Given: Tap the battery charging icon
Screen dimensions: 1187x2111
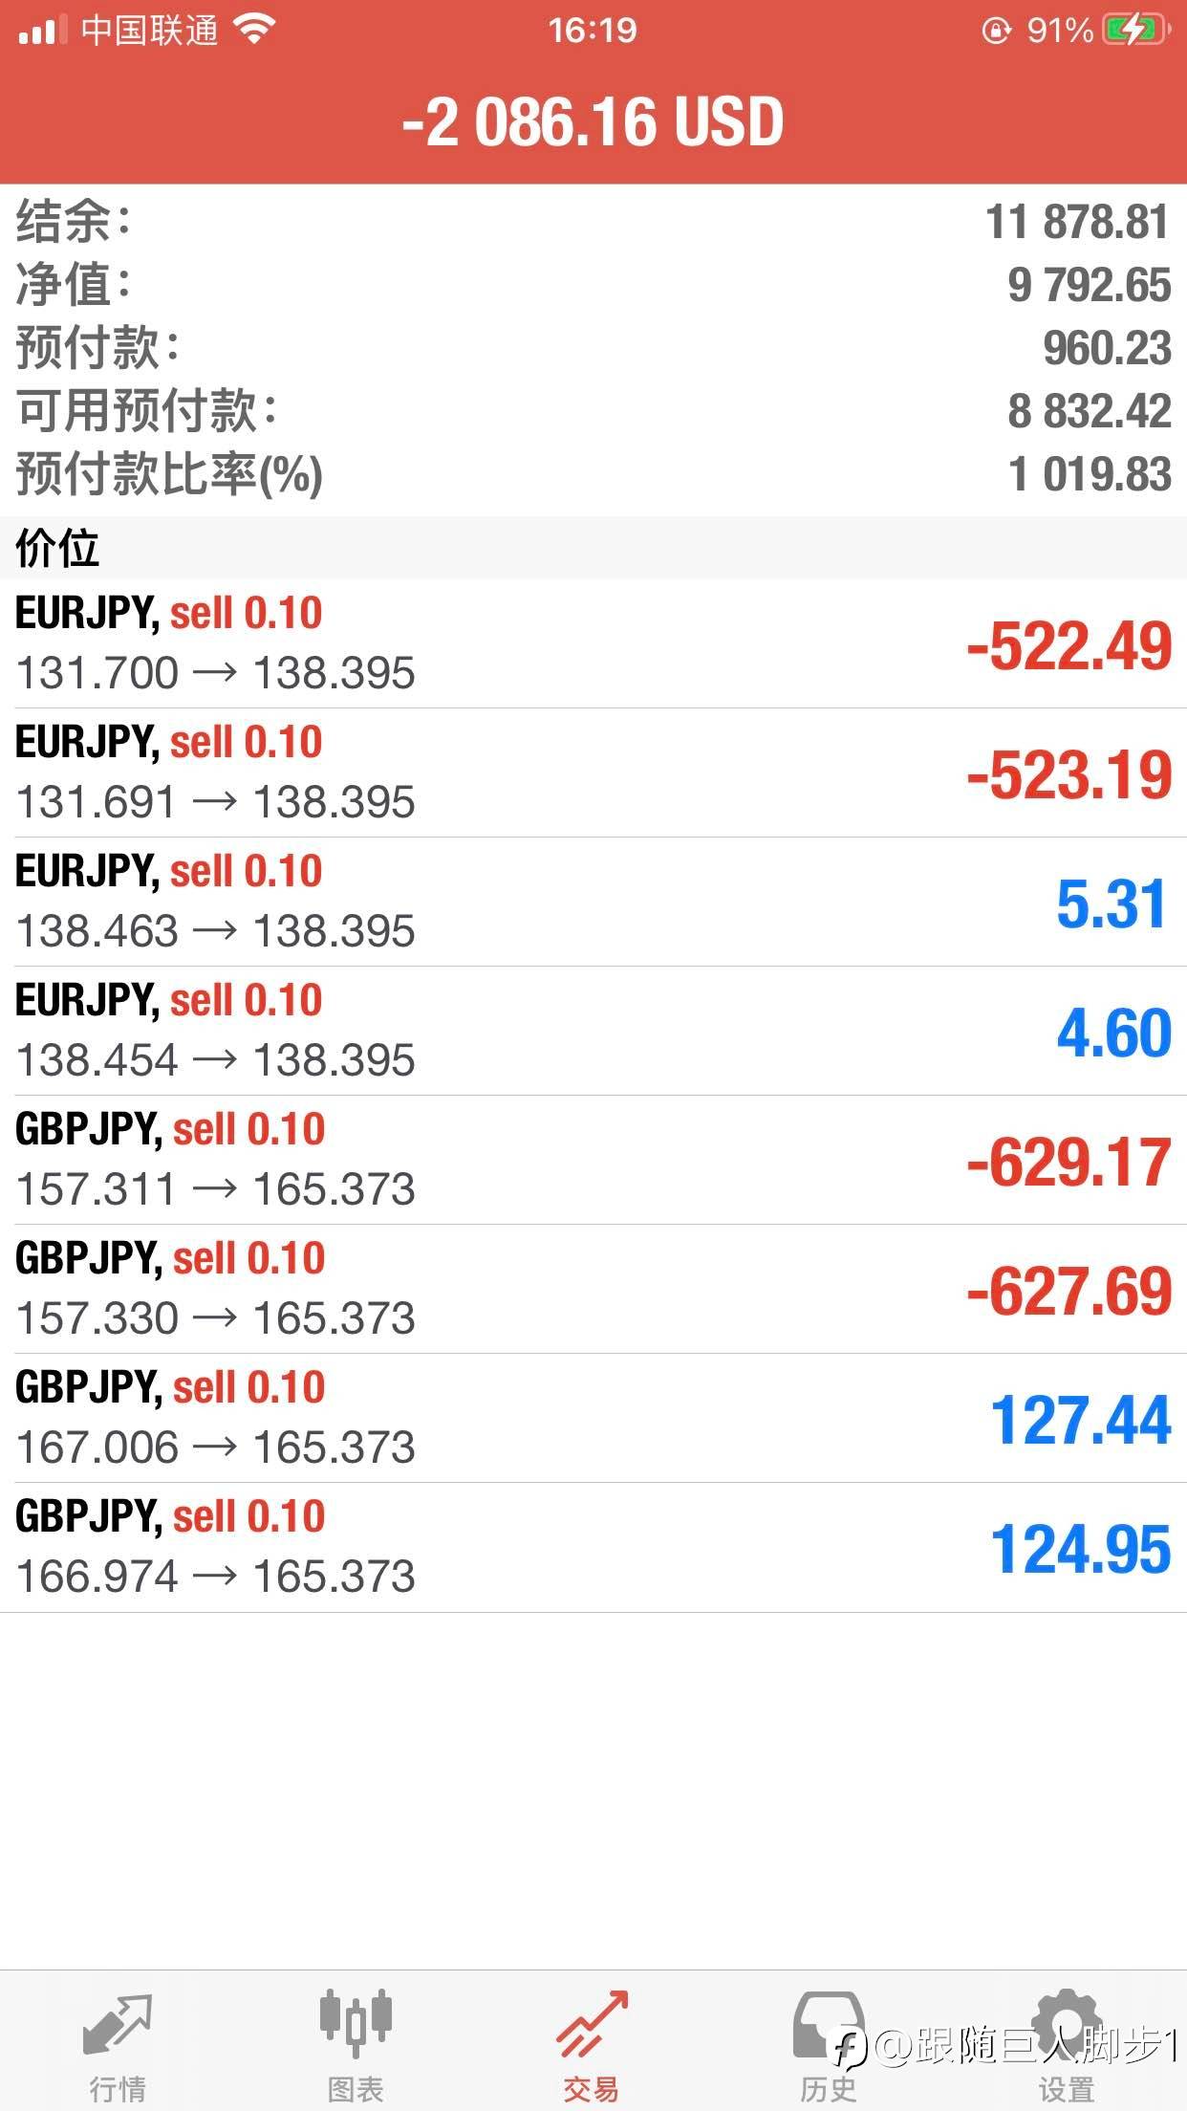Looking at the screenshot, I should click(1135, 31).
